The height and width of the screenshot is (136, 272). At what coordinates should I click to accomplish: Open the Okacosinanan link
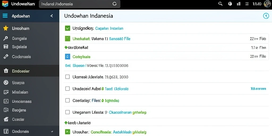coord(120,112)
